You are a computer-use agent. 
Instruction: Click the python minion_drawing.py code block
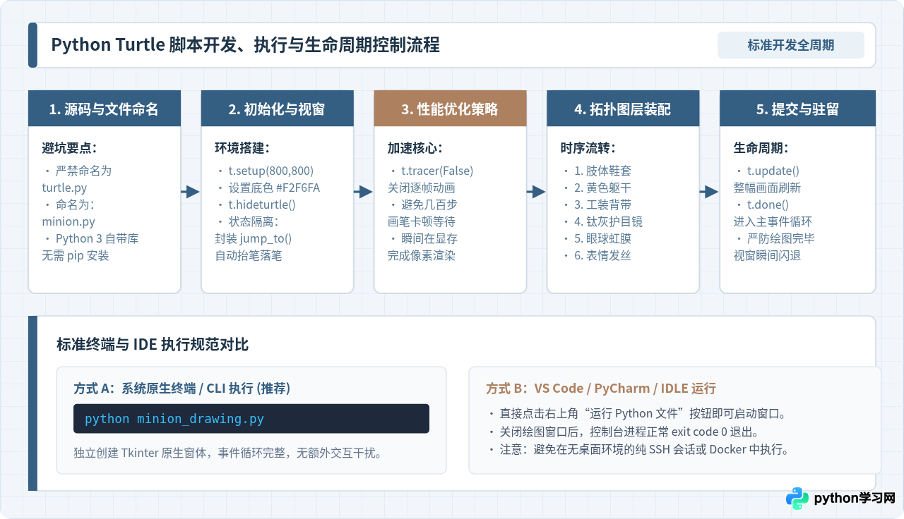coord(251,419)
